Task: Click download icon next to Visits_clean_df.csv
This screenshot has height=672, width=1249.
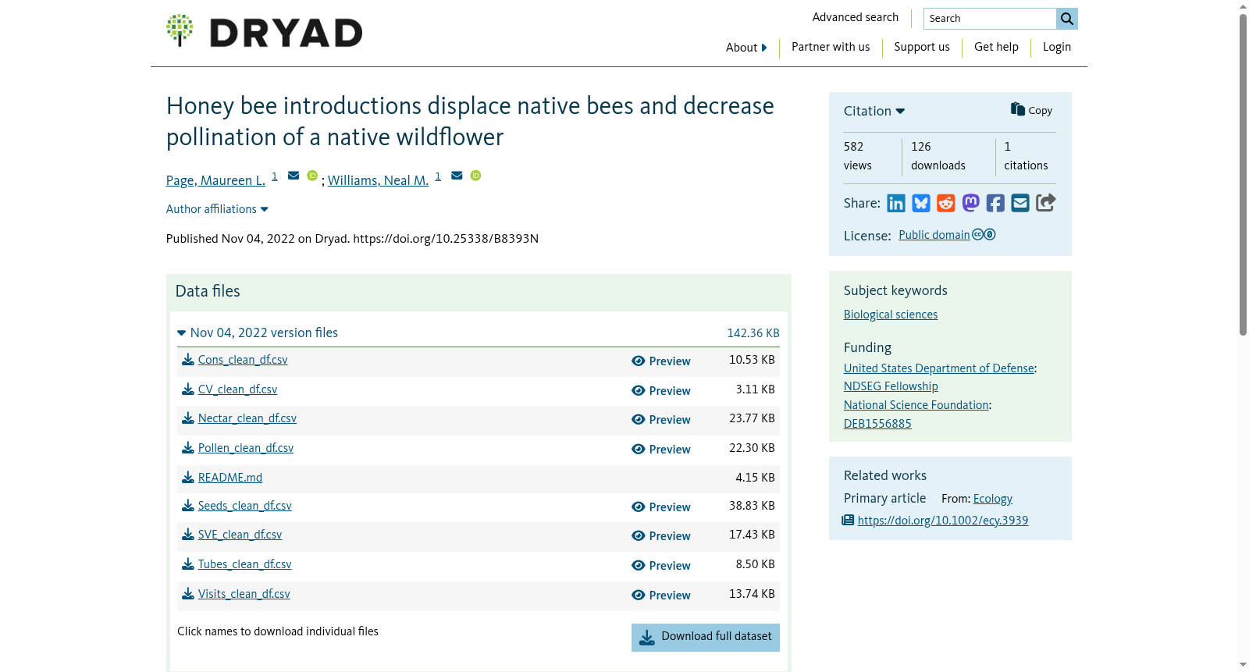Action: (188, 594)
